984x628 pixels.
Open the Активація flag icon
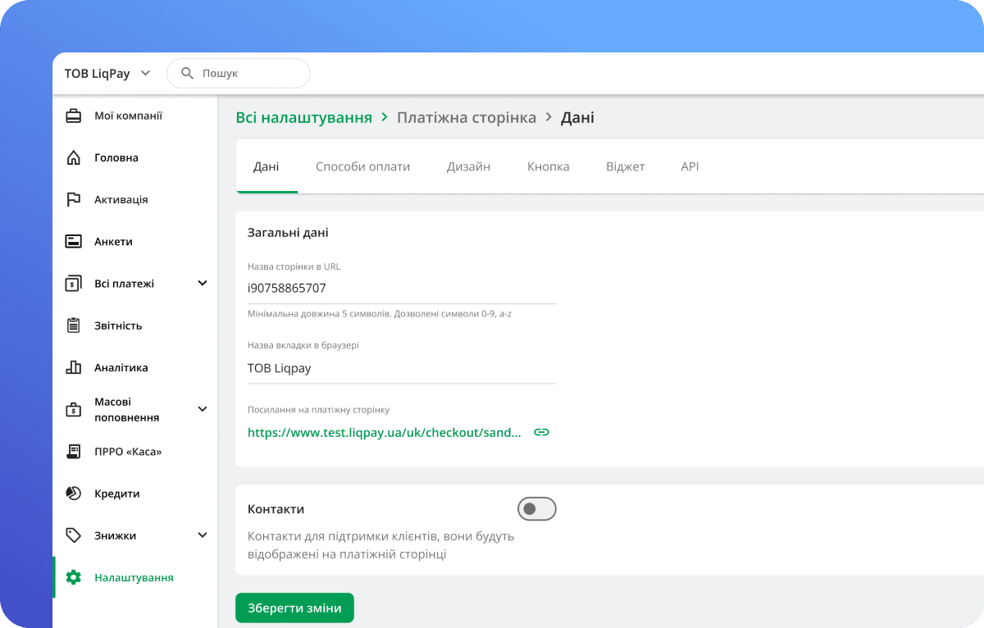(74, 199)
